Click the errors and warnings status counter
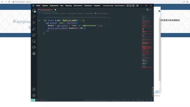The width and height of the screenshot is (190, 107). pos(44,100)
